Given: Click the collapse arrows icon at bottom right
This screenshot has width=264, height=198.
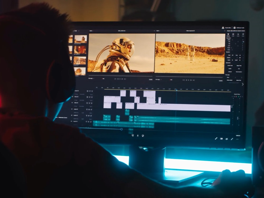Looking at the screenshot, I should tap(232, 139).
